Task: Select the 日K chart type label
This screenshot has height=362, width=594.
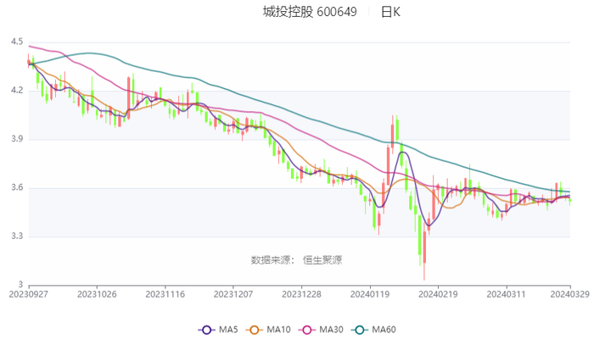Action: coord(390,12)
